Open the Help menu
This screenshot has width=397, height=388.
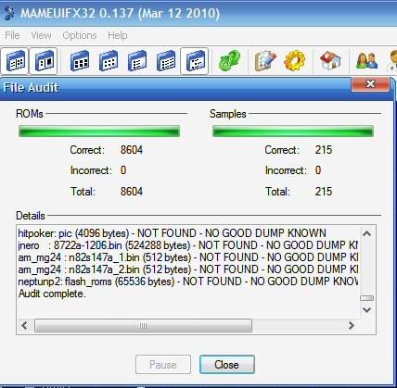click(x=118, y=35)
